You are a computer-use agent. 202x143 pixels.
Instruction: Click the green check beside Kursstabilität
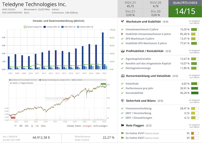coord(122,93)
